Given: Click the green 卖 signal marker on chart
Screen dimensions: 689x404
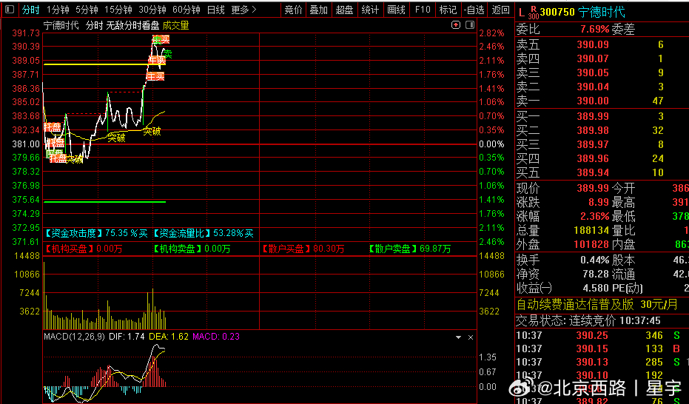Looking at the screenshot, I should click(x=167, y=55).
